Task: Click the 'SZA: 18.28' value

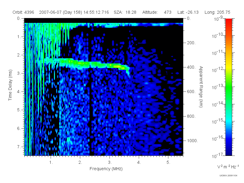Action: (x=125, y=12)
